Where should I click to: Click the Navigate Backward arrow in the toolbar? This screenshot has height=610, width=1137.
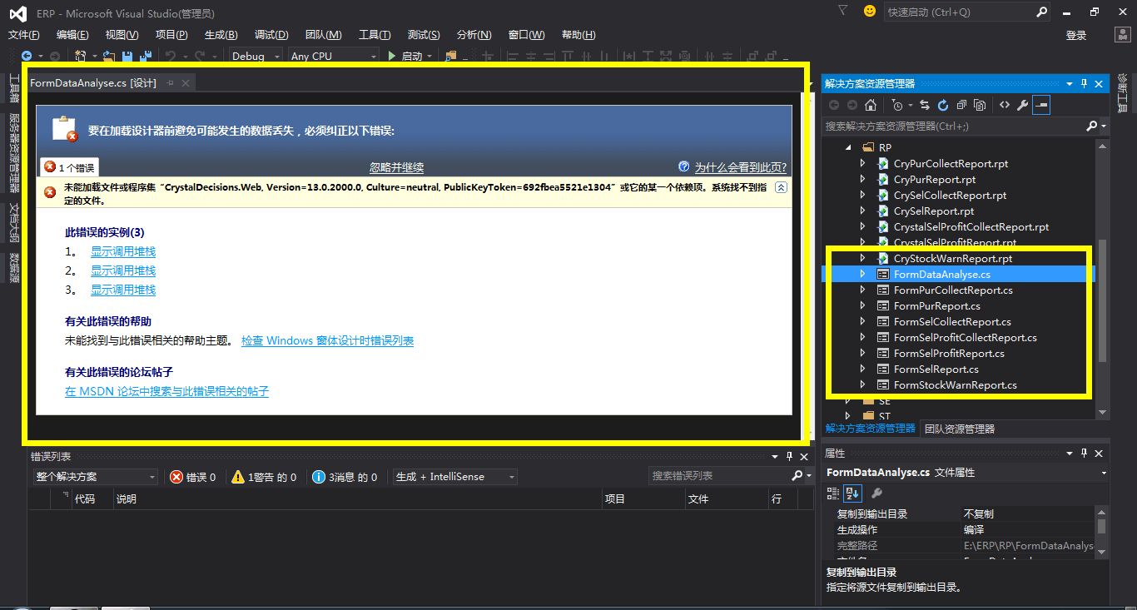click(27, 56)
